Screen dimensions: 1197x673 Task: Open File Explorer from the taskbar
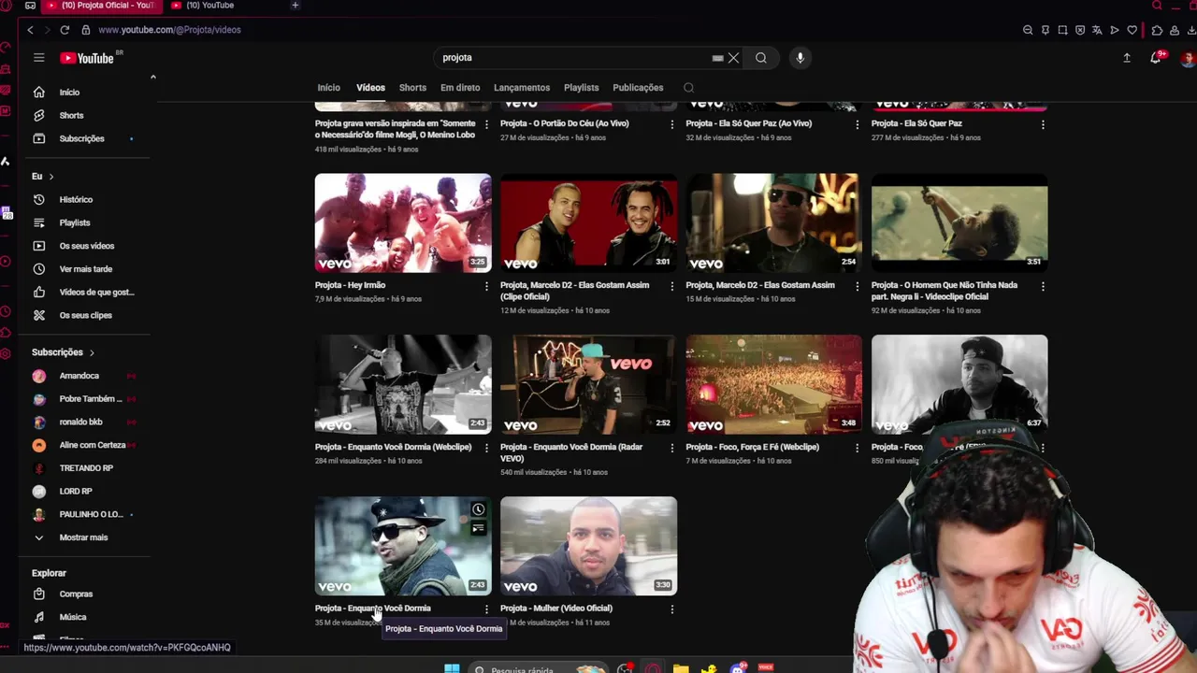[680, 668]
